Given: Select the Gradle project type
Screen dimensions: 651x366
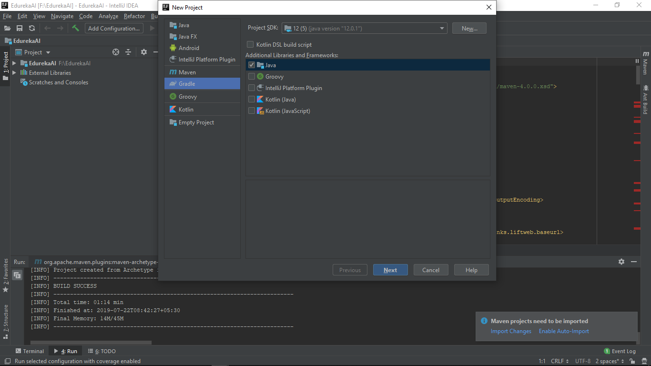Looking at the screenshot, I should click(203, 84).
